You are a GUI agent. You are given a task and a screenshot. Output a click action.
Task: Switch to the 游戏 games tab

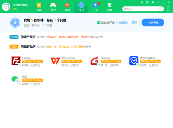[x=53, y=6]
